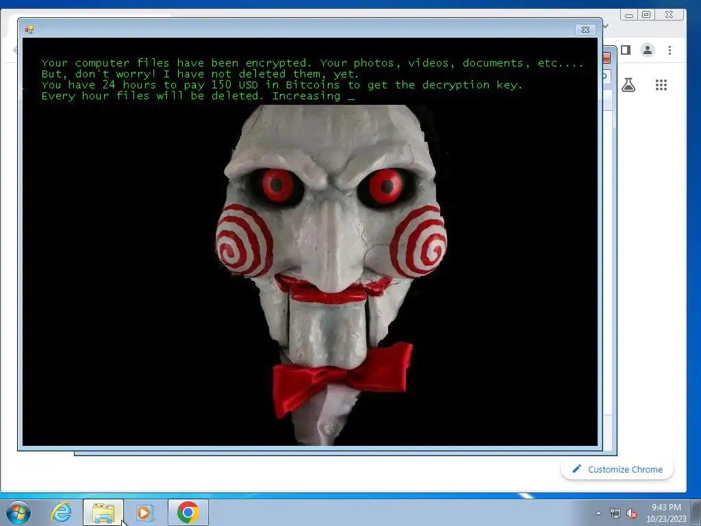Open Chrome three-dot menu

[670, 50]
